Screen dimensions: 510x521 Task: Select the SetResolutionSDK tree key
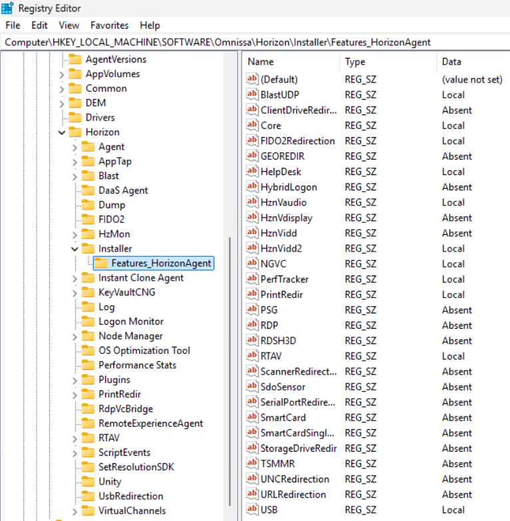[136, 467]
